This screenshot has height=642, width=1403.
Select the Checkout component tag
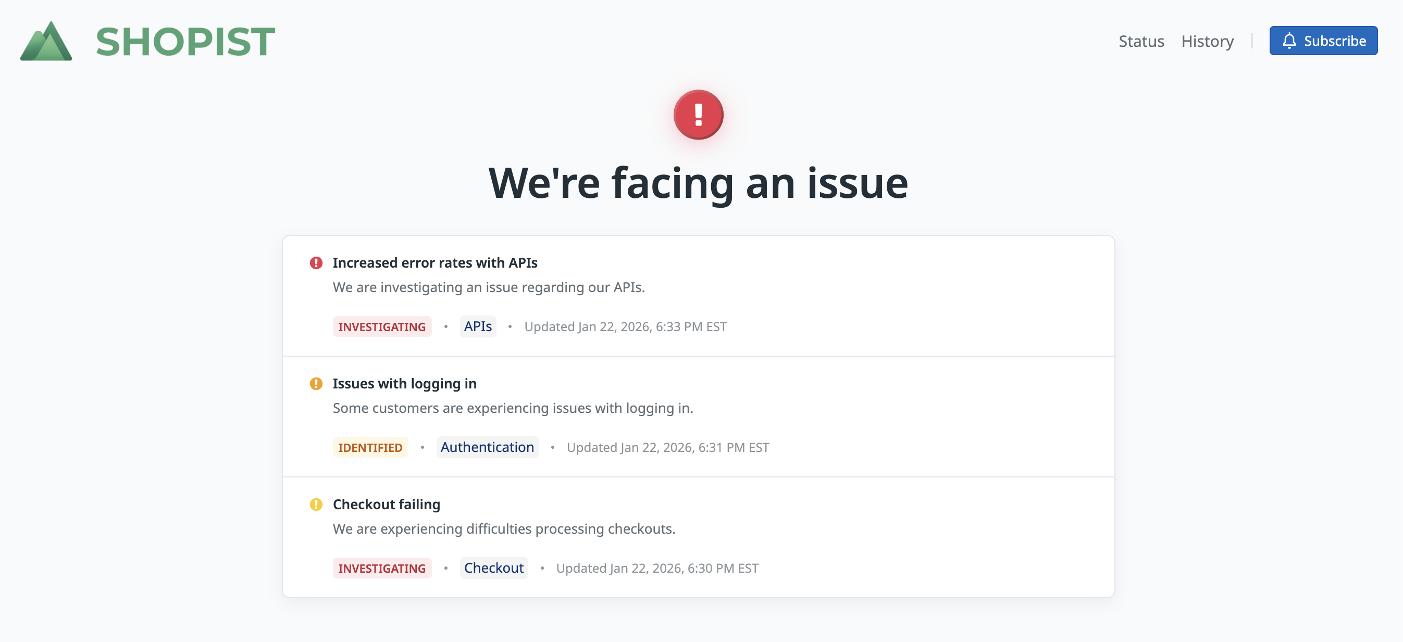493,569
